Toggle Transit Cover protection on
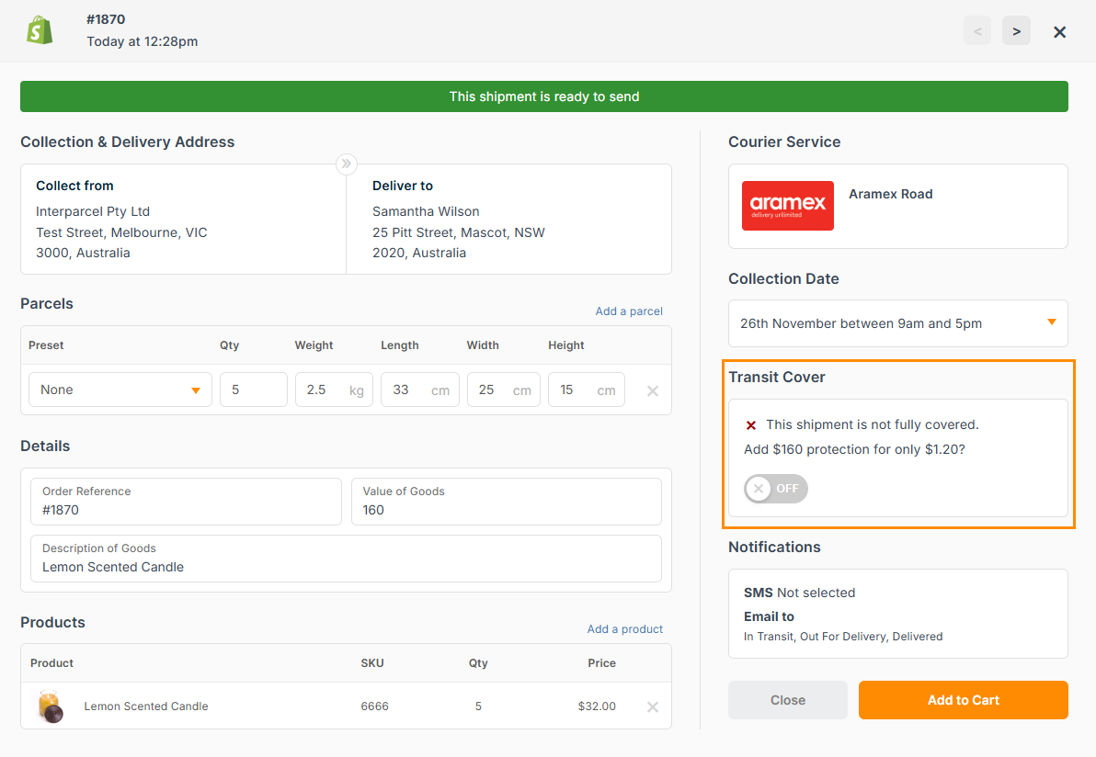 point(776,489)
